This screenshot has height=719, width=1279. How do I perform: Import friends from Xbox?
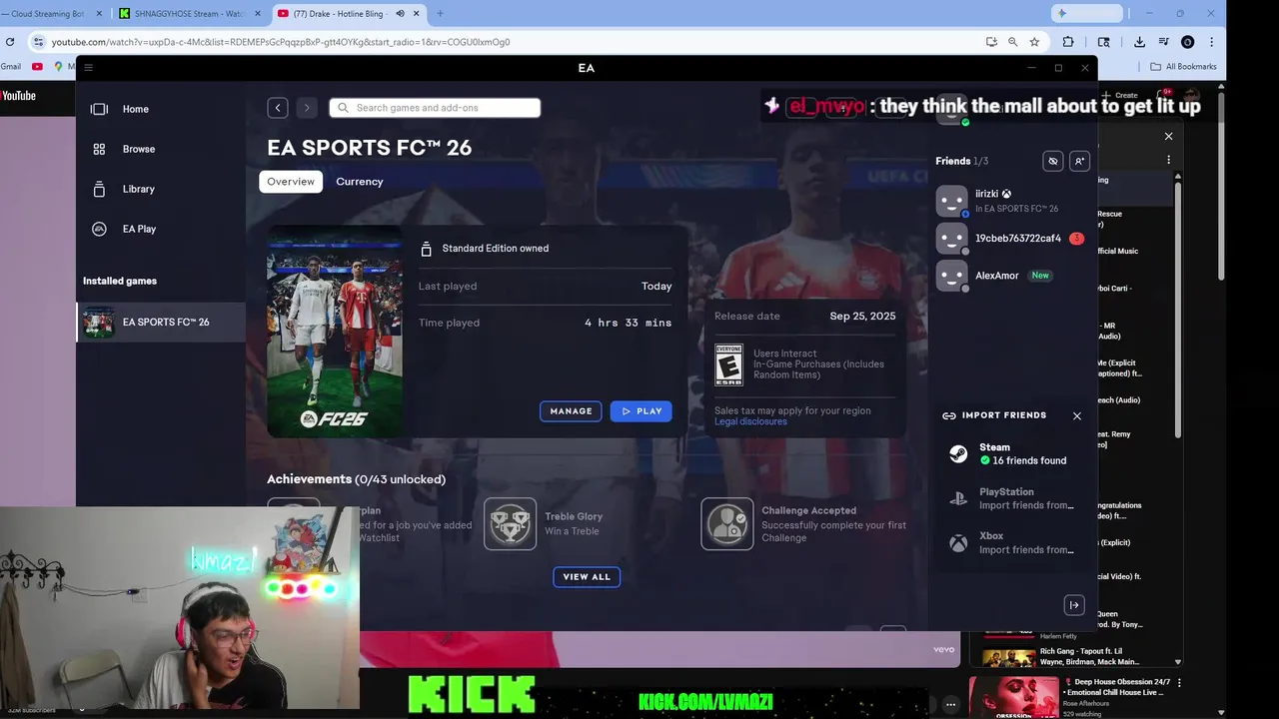1011,543
